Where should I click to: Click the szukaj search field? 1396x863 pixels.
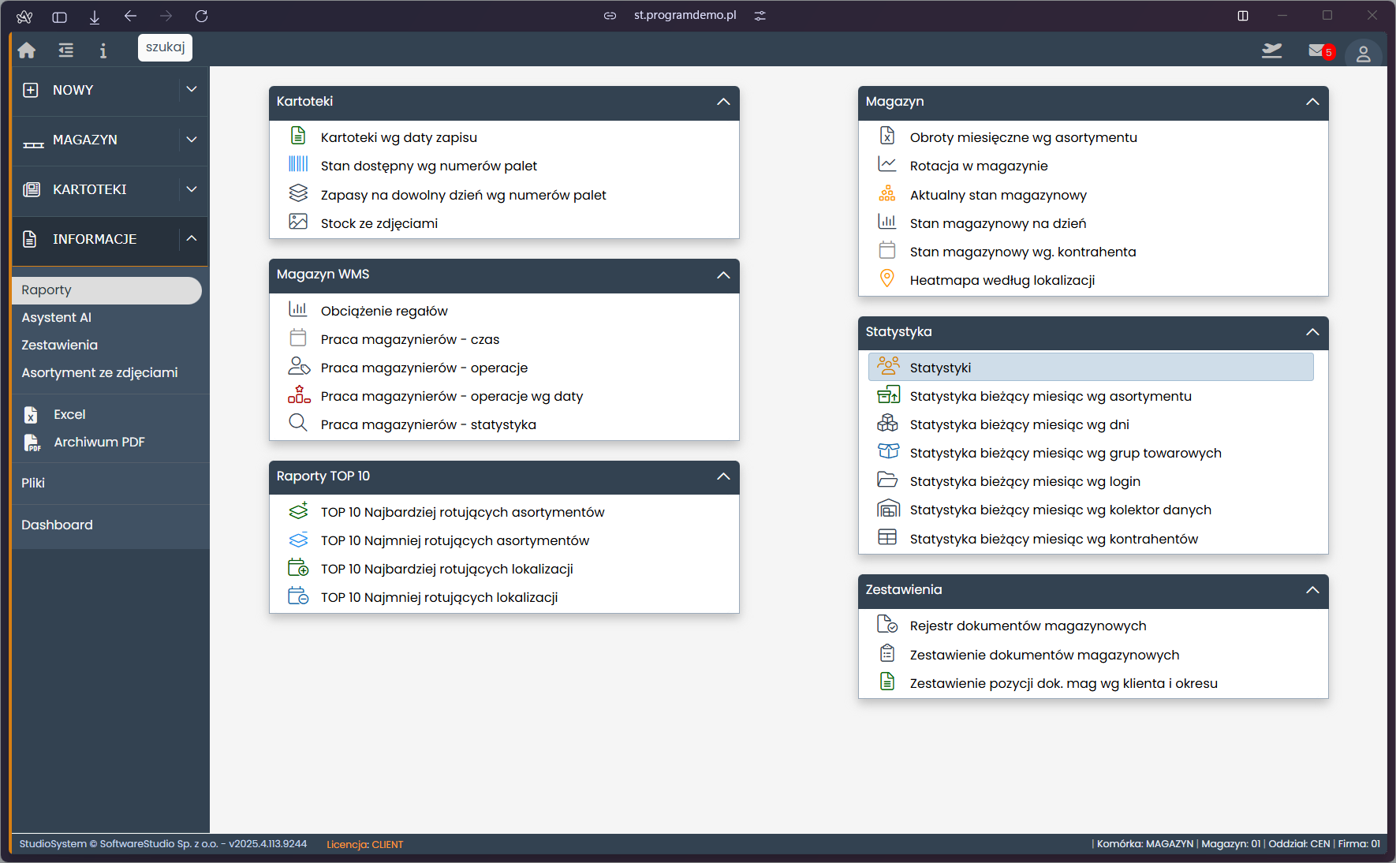pyautogui.click(x=165, y=47)
